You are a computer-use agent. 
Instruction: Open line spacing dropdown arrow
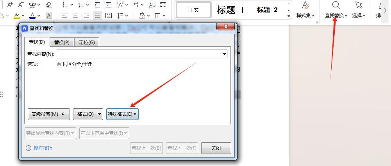(x=127, y=16)
